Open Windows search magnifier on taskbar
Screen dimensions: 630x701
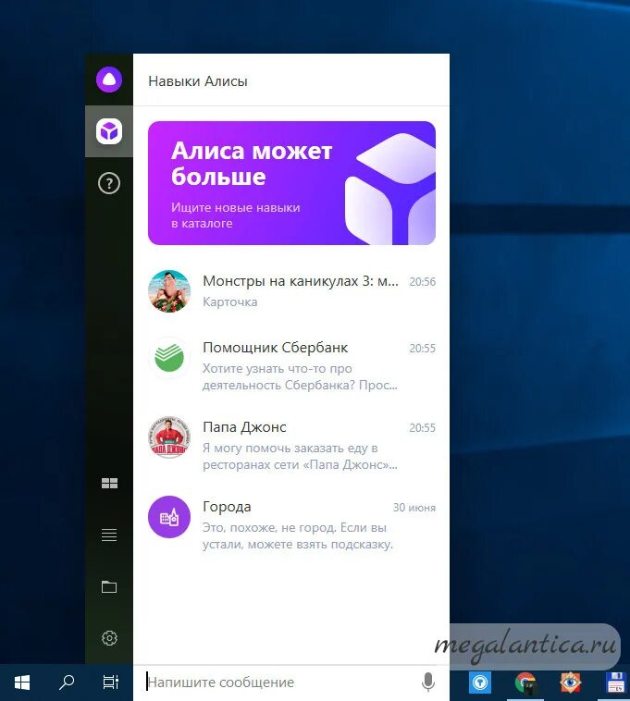pyautogui.click(x=67, y=683)
